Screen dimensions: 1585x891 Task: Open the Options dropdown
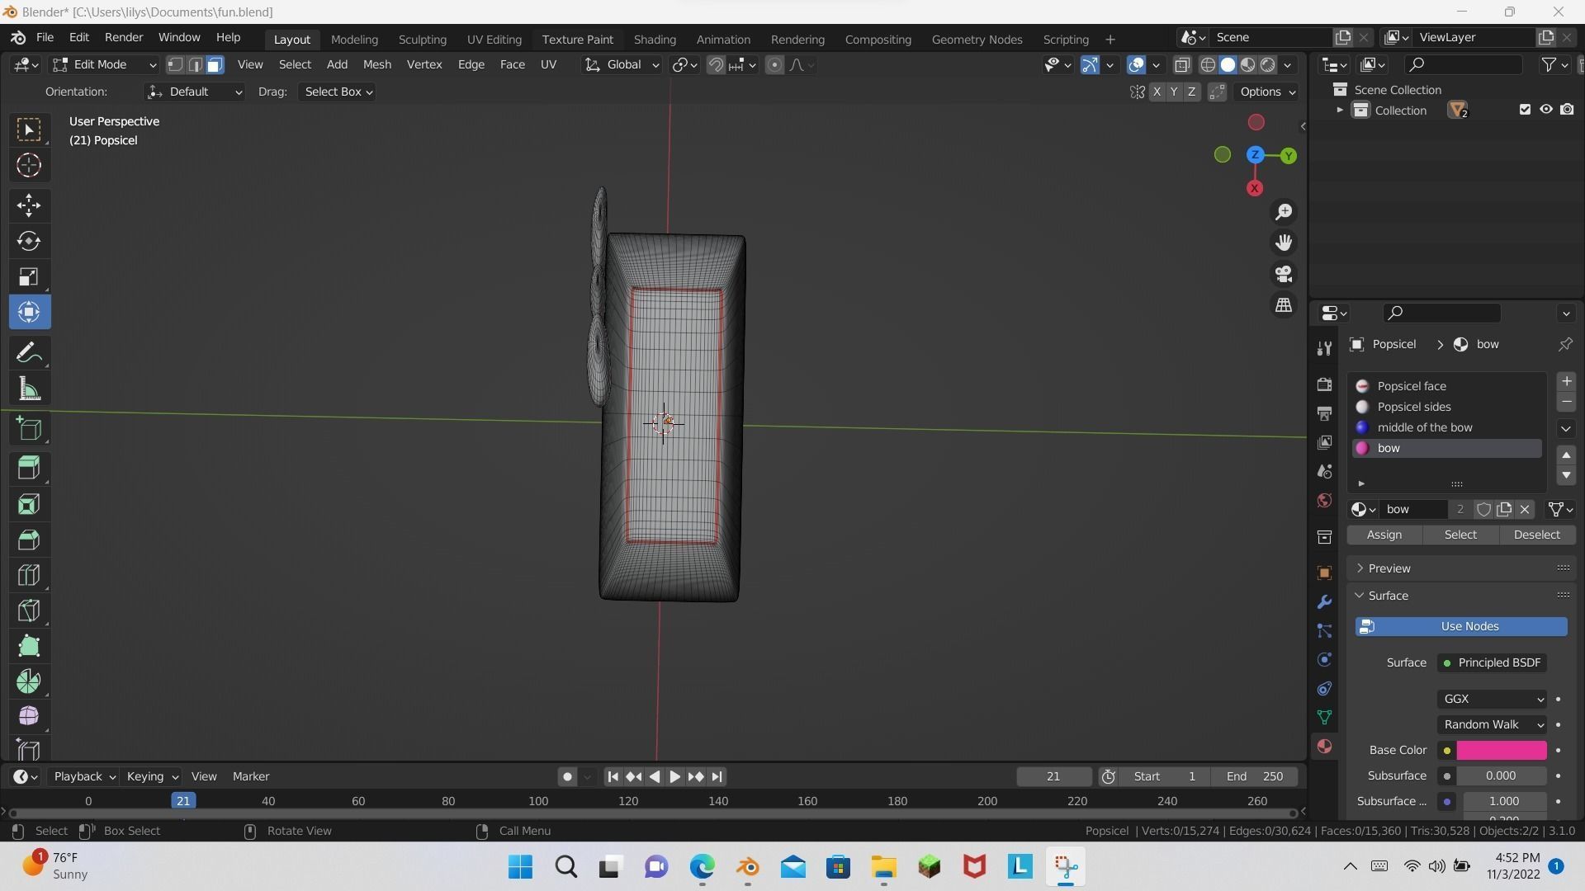1267,92
